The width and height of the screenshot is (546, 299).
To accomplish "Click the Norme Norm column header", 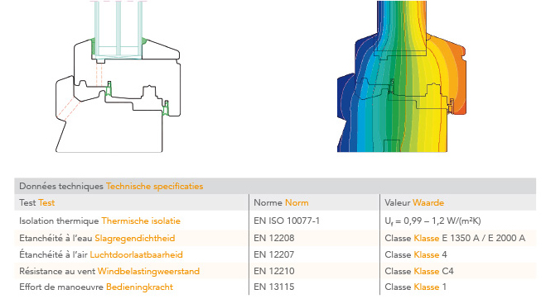I will point(281,202).
